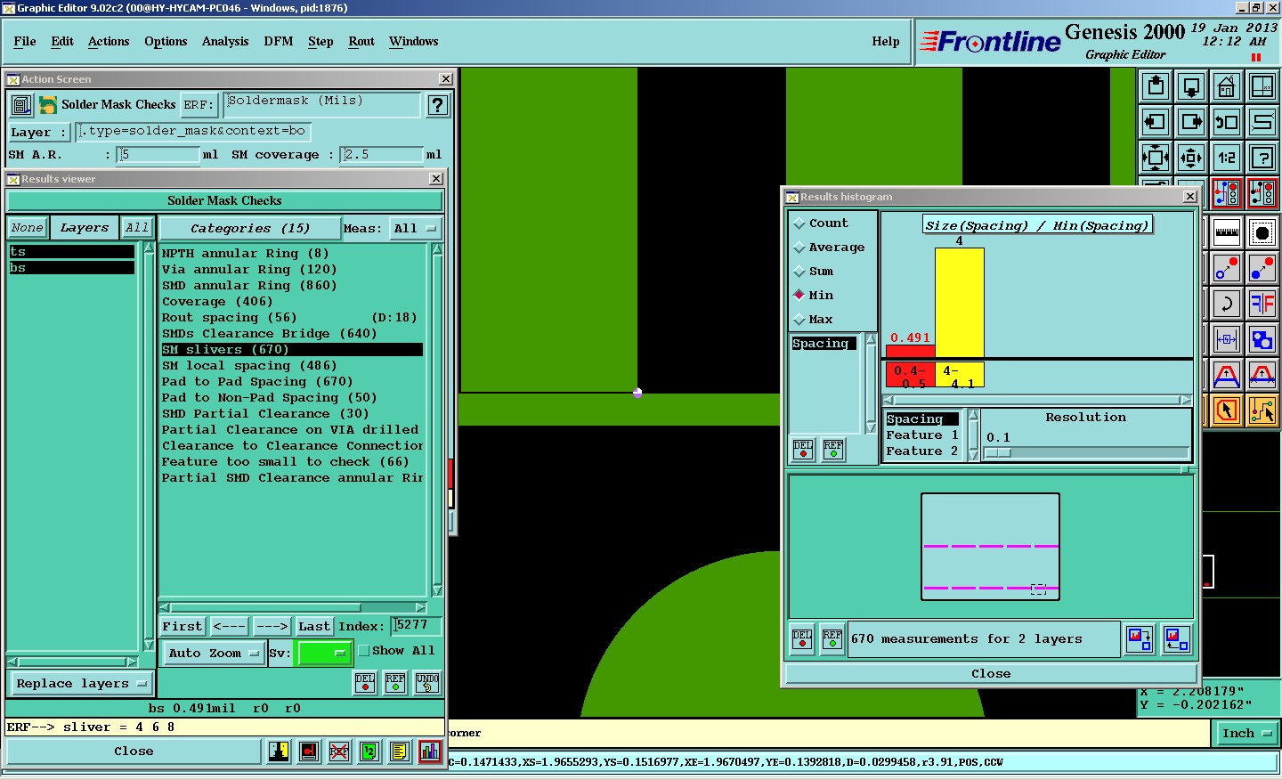Open the Edit menu
Image resolution: width=1282 pixels, height=780 pixels.
(62, 42)
